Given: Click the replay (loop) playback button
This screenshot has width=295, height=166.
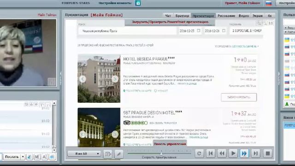Looking at the screenshot, I should coord(199,154).
